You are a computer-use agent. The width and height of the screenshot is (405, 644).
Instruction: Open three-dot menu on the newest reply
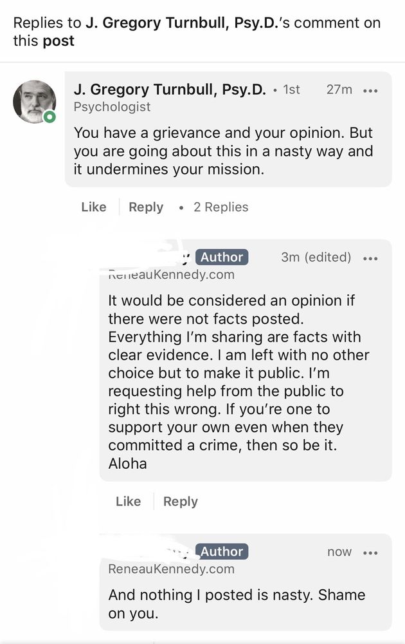coord(370,552)
